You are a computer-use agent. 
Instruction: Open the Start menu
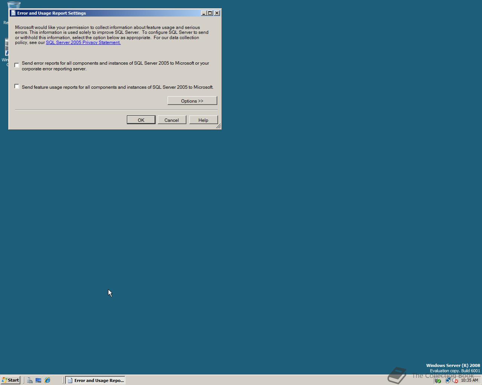[11, 380]
